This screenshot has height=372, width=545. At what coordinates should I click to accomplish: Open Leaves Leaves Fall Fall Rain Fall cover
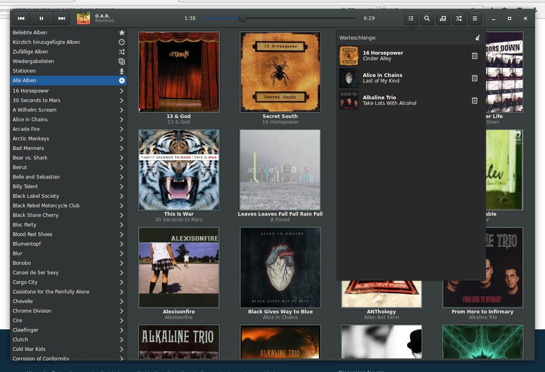pos(280,170)
